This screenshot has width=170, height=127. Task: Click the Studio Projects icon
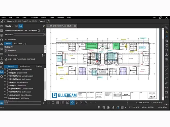pos(16,26)
